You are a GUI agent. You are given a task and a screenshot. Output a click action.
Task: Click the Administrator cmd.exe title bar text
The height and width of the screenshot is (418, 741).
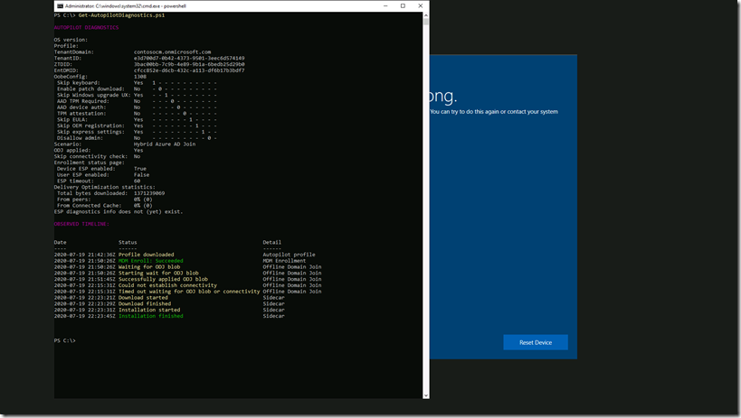[x=118, y=5]
